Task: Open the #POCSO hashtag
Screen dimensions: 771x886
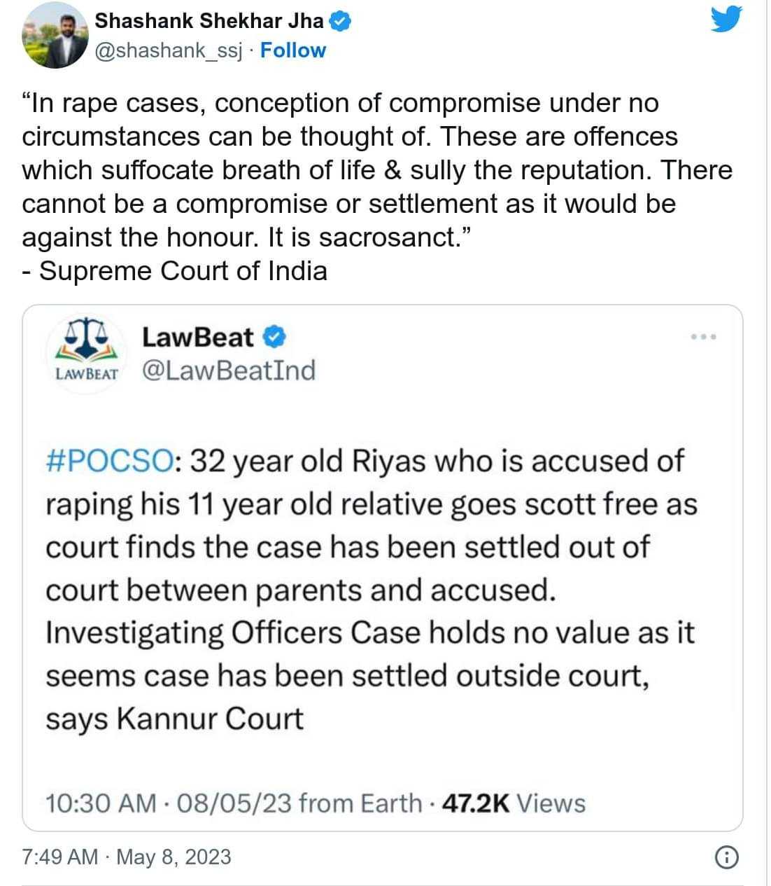Action: (x=110, y=462)
